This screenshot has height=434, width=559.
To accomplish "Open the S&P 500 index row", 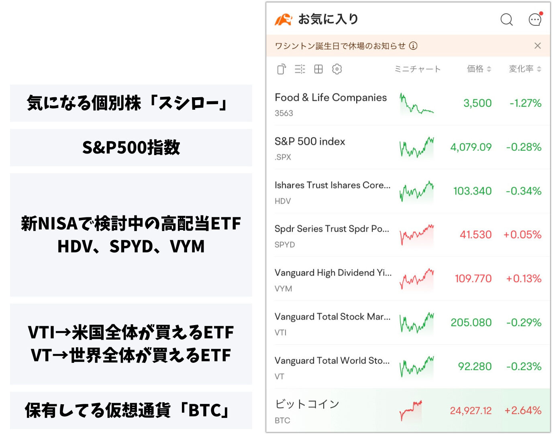I will [x=408, y=147].
